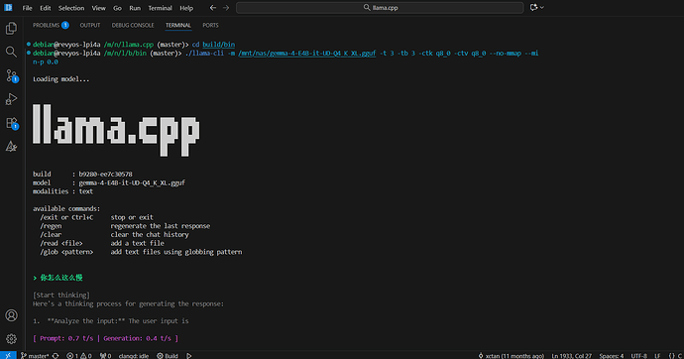Screen dimensions: 684x359
Task: Select the TERMINAL panel tab
Action: click(x=178, y=26)
